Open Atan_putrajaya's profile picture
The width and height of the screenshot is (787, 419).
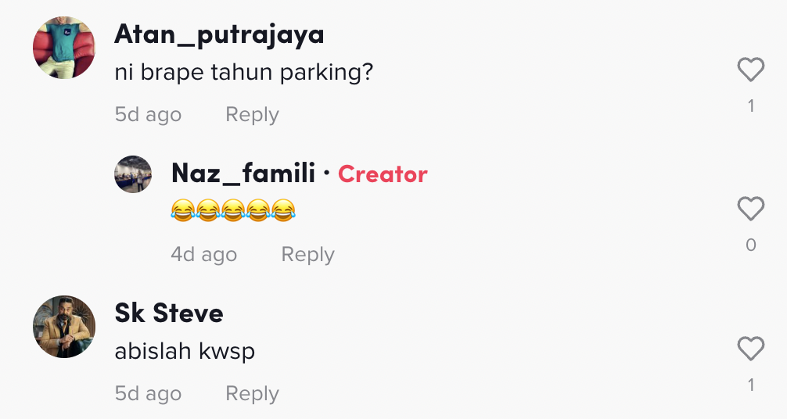coord(64,48)
